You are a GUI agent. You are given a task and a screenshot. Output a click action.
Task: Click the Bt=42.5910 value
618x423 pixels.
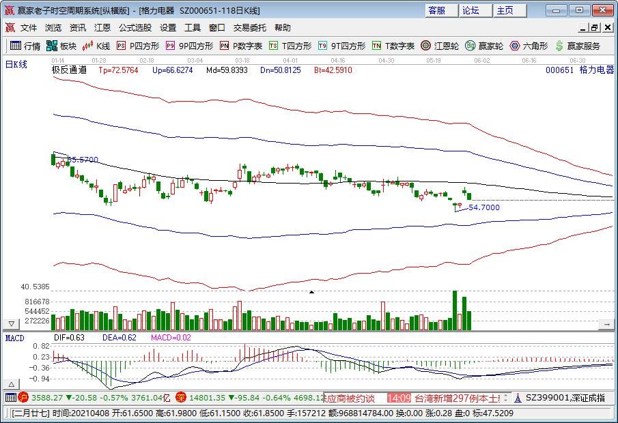point(333,70)
